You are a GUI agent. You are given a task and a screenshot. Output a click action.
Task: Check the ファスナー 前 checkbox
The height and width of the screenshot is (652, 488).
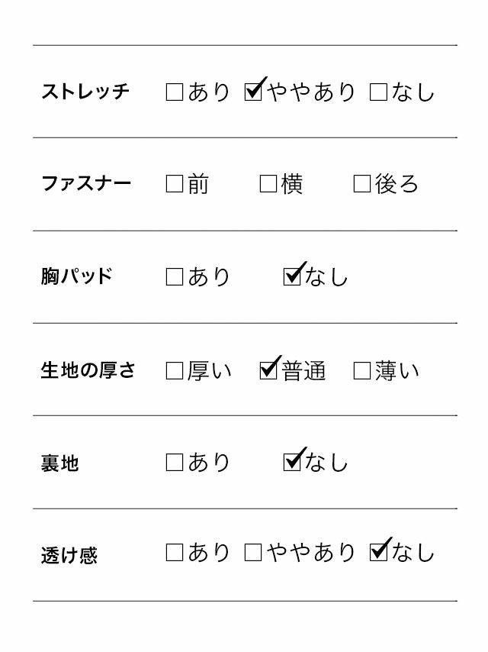click(175, 184)
